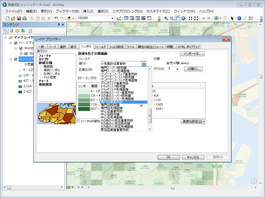265x198 pixels.
Task: Open a map document via folder icon
Action: (13, 18)
